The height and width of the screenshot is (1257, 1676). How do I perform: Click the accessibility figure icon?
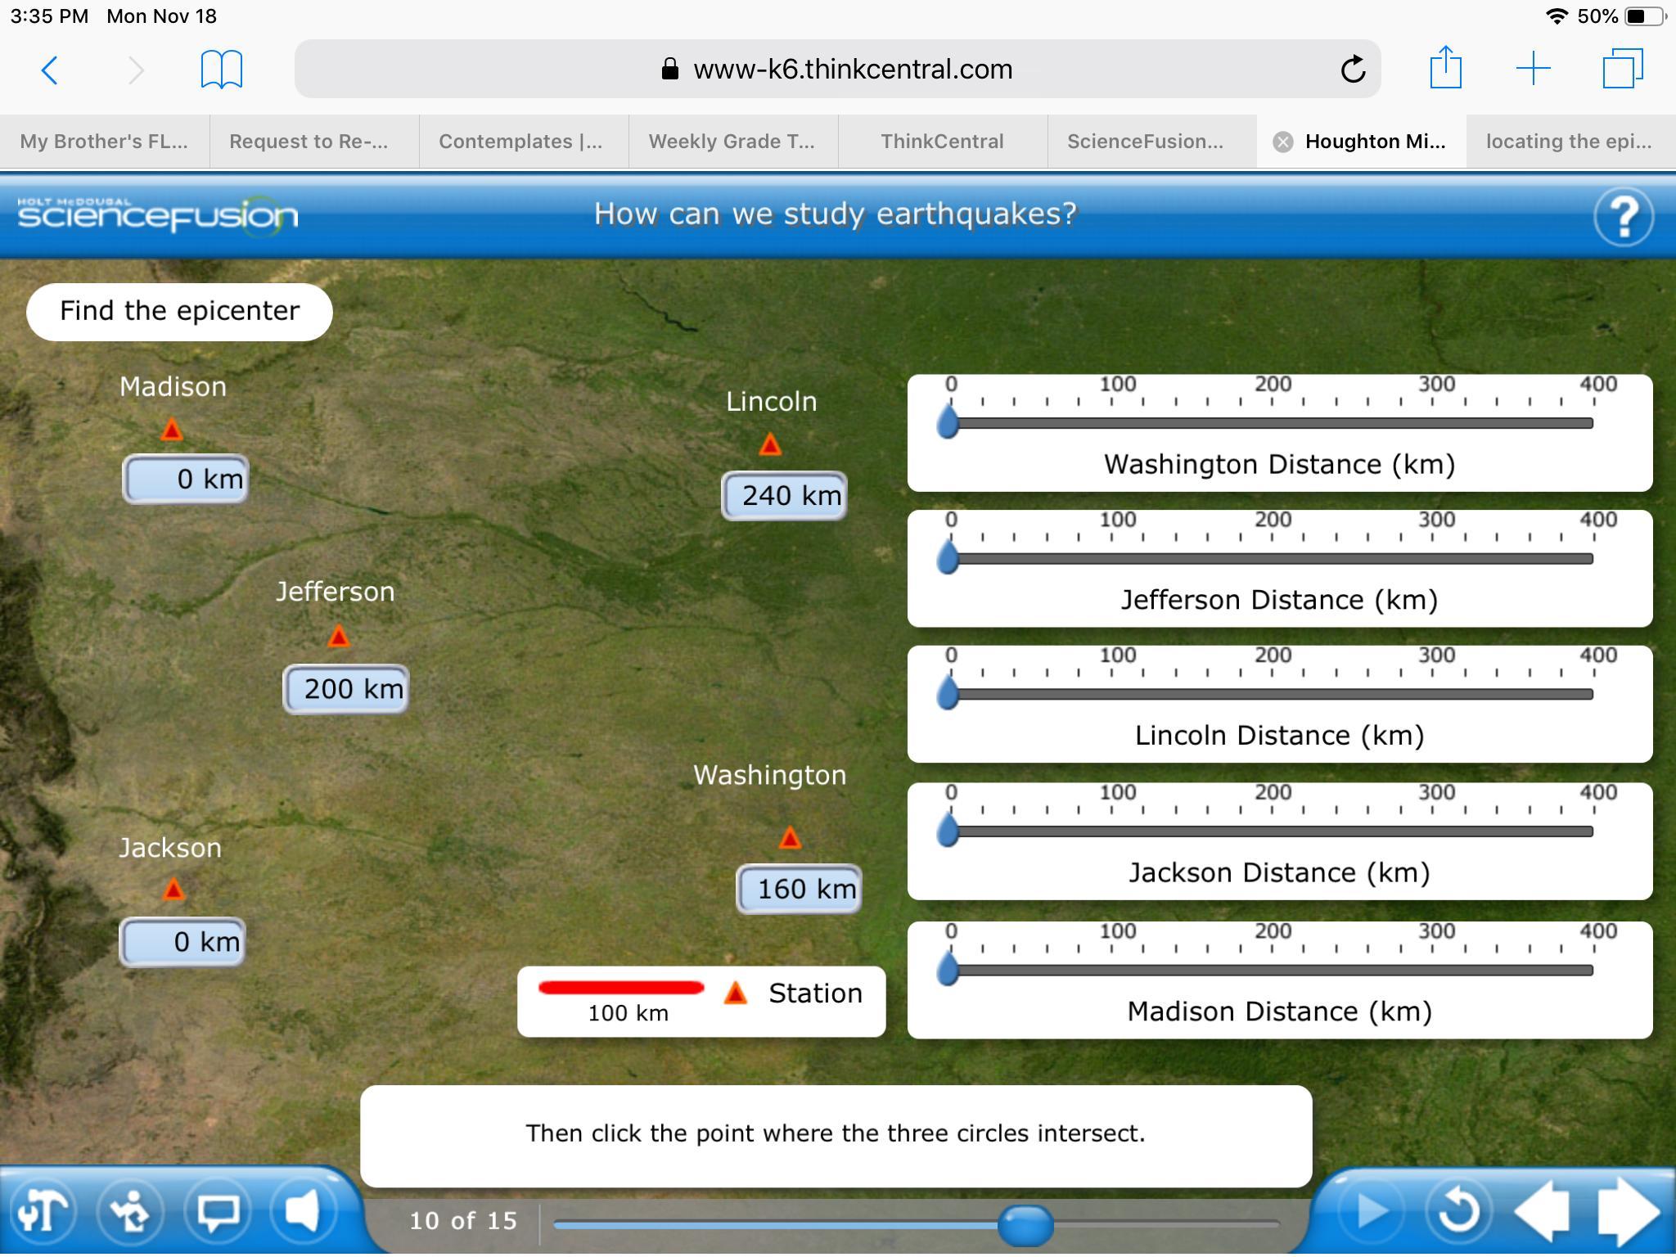130,1212
